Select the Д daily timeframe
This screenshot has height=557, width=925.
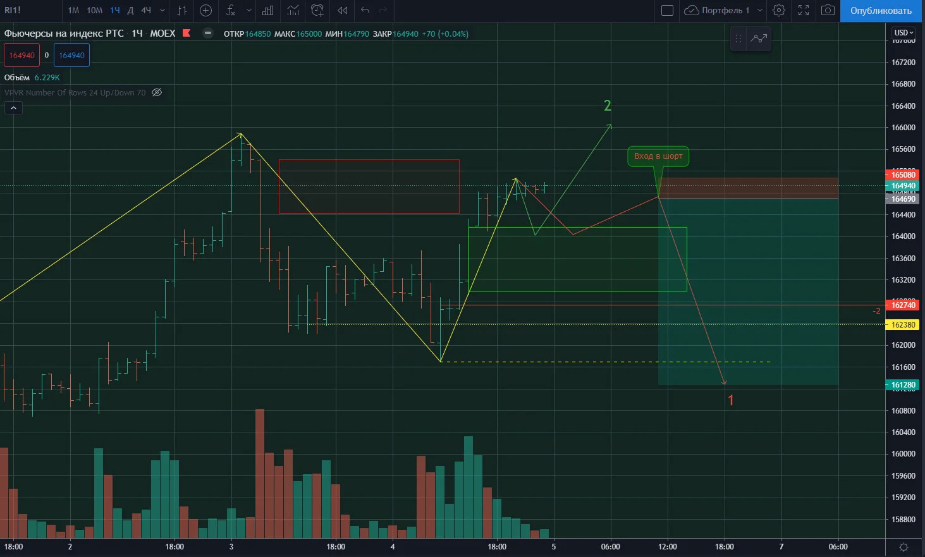[130, 10]
